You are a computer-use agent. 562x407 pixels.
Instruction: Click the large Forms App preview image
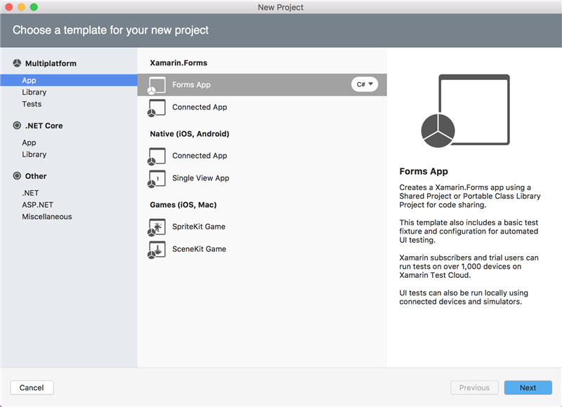465,111
